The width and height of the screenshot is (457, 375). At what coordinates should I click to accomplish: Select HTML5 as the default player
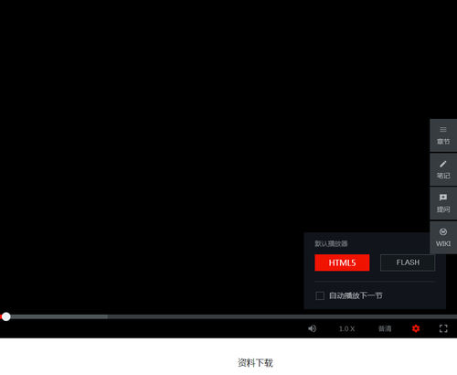pos(342,262)
